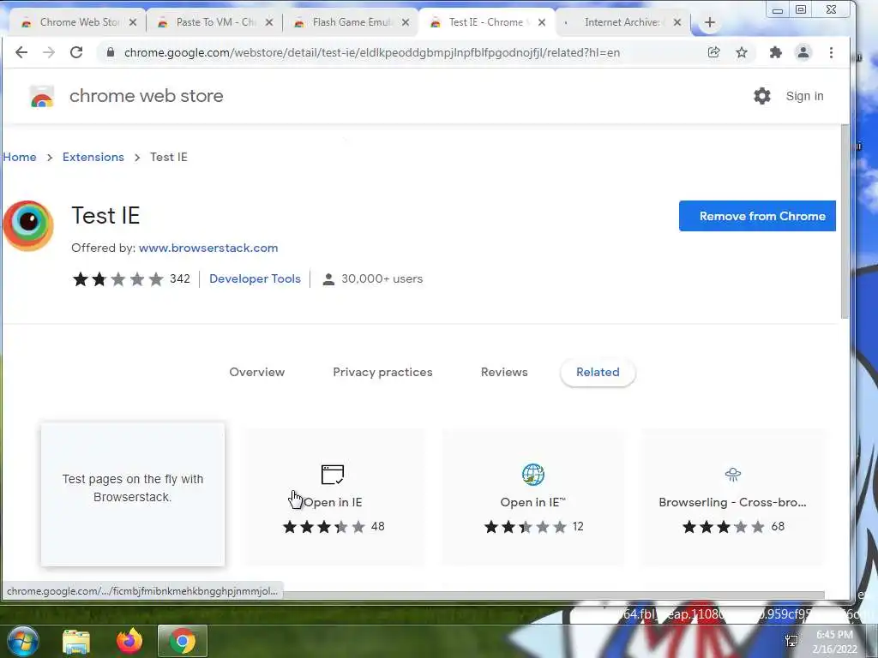Open the Chrome profile avatar
The image size is (878, 658).
[803, 52]
